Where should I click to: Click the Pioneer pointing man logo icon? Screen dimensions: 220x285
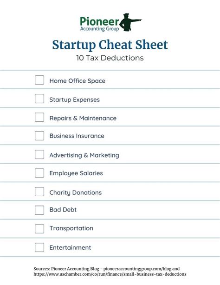click(x=130, y=22)
